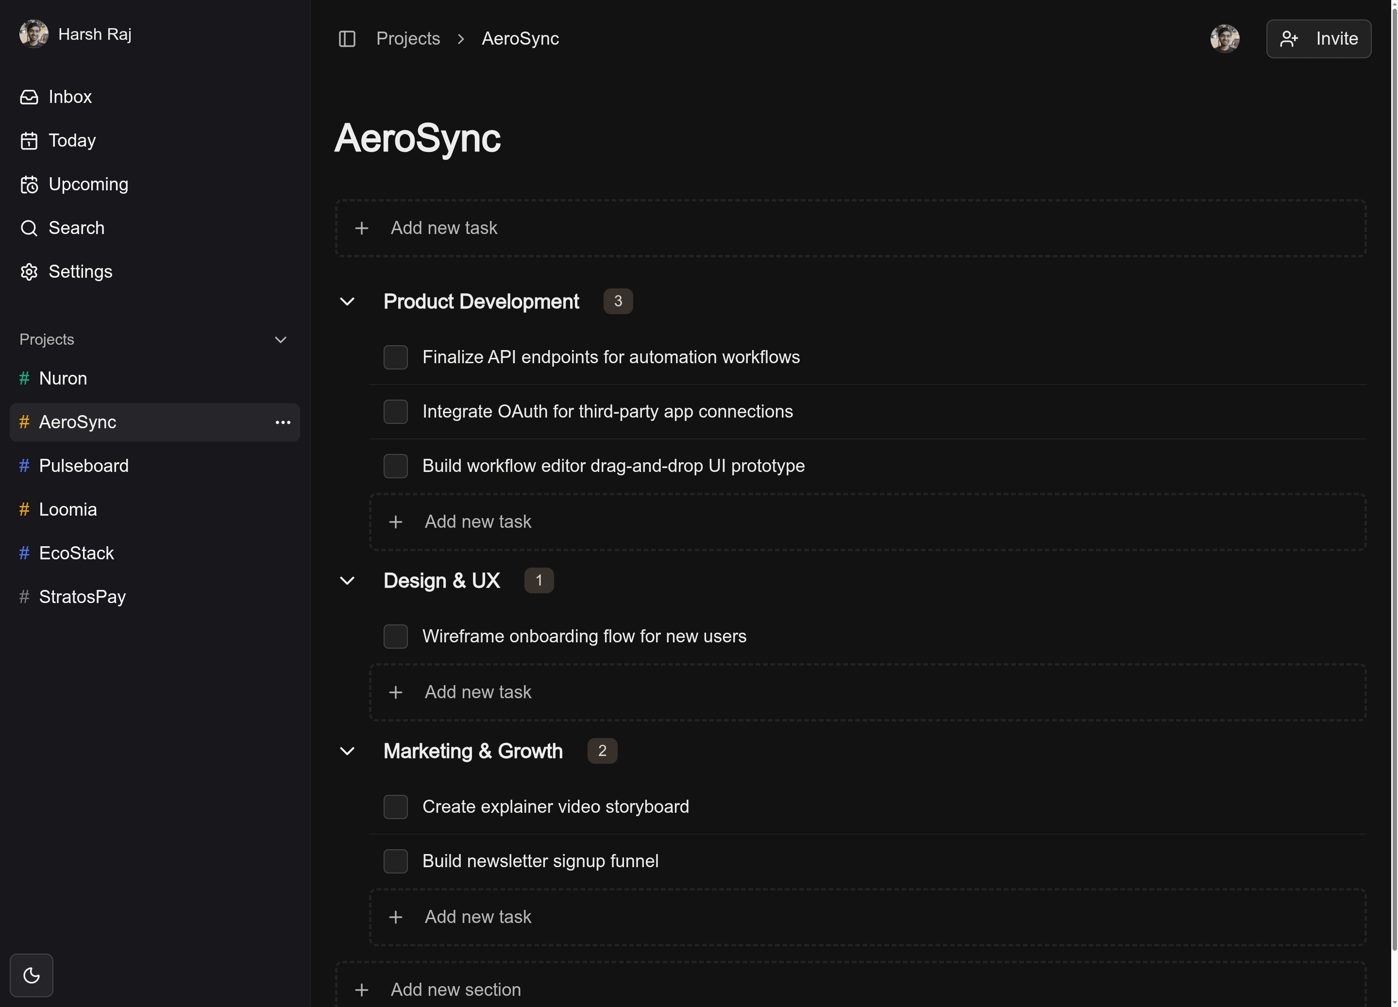Mark Wireframe onboarding flow task complete
This screenshot has width=1398, height=1007.
[395, 636]
